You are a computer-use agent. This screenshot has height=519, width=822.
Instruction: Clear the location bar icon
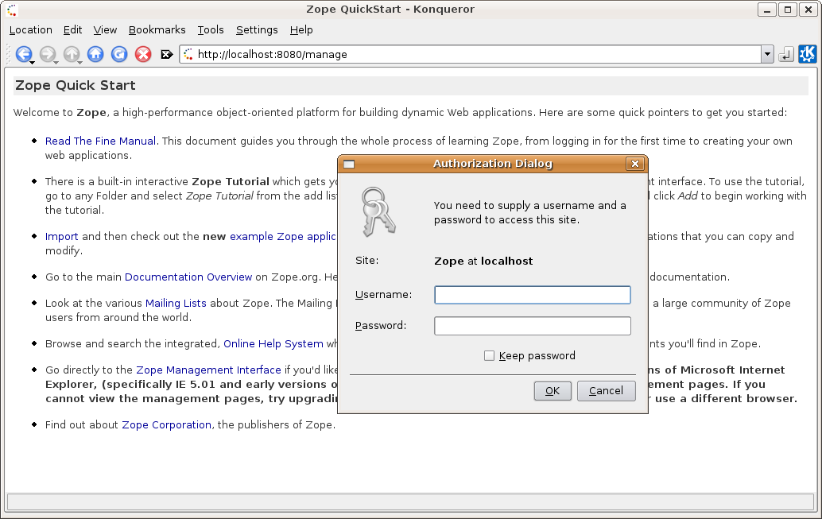[x=167, y=55]
